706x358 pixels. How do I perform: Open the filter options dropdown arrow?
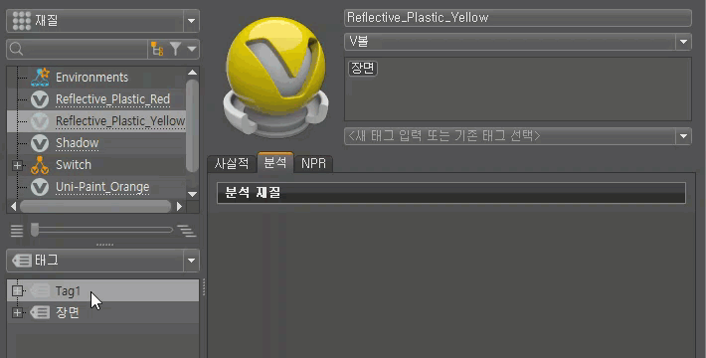click(x=192, y=49)
